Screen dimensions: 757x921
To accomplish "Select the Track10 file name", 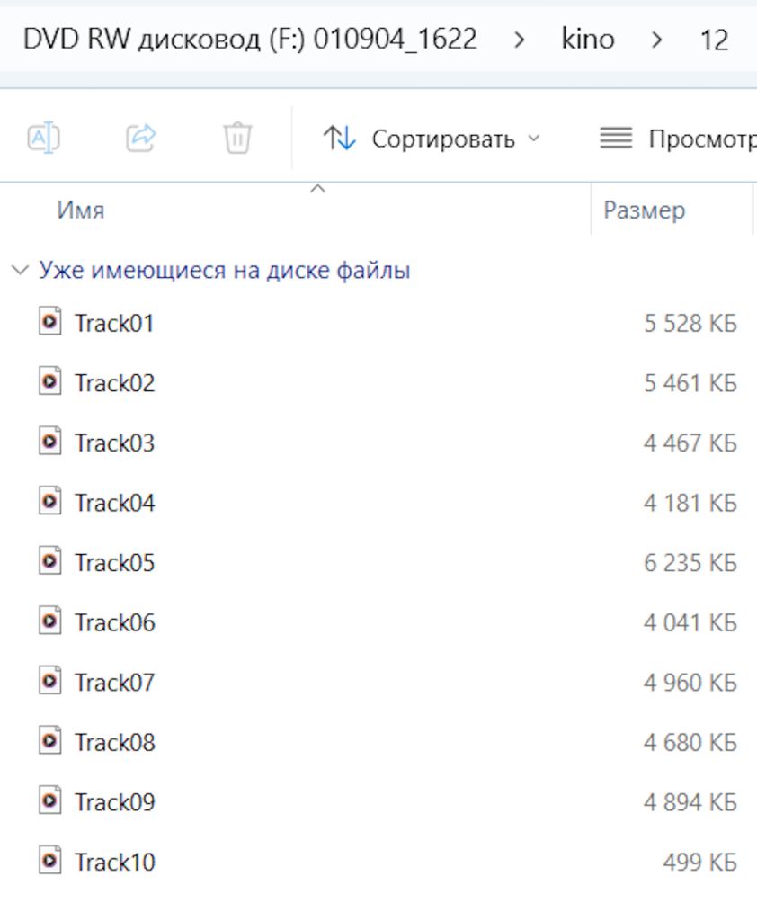I will (x=114, y=863).
